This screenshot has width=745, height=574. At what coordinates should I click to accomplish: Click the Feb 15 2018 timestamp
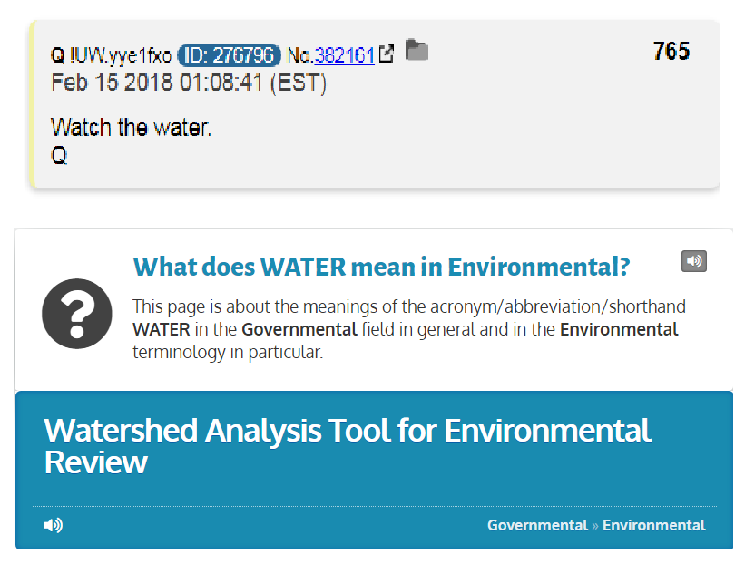pos(189,83)
